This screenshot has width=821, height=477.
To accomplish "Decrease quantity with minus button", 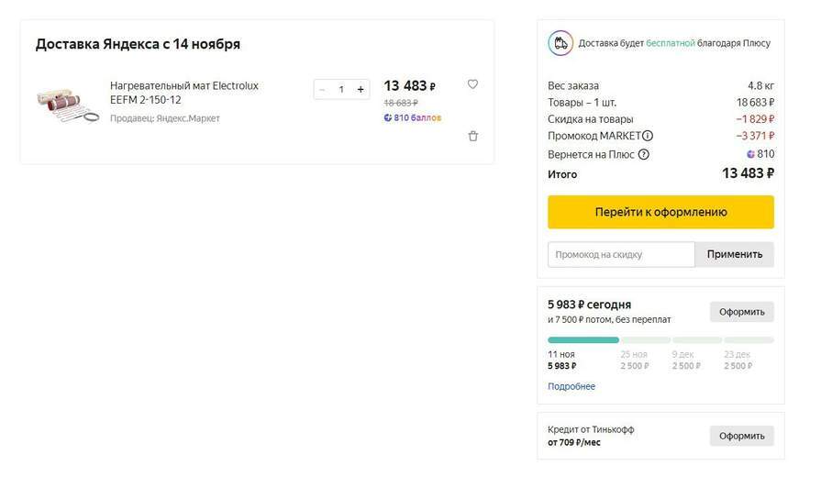I will click(x=323, y=89).
